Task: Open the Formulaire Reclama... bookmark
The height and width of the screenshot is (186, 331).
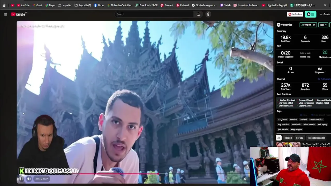Action: coord(246,5)
